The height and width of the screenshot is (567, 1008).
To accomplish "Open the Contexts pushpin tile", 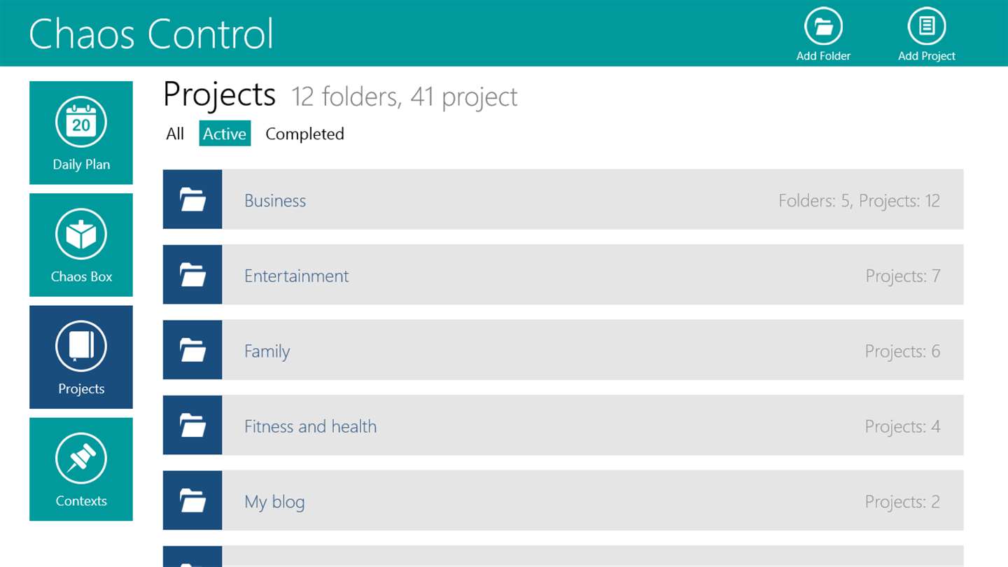I will (81, 469).
